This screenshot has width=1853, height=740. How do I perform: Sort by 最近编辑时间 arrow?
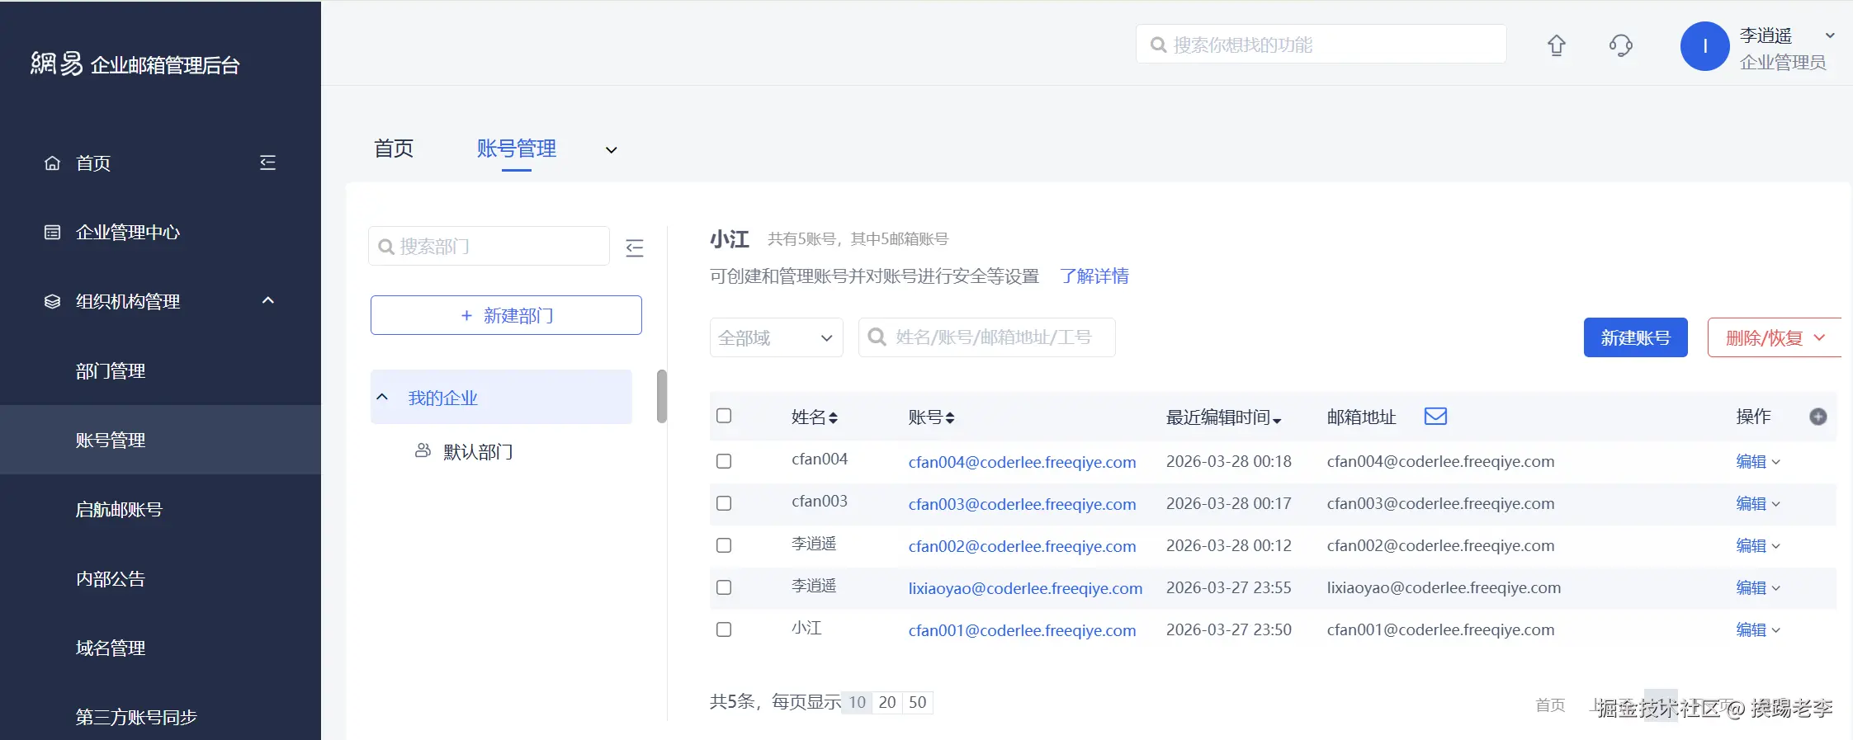click(x=1277, y=421)
